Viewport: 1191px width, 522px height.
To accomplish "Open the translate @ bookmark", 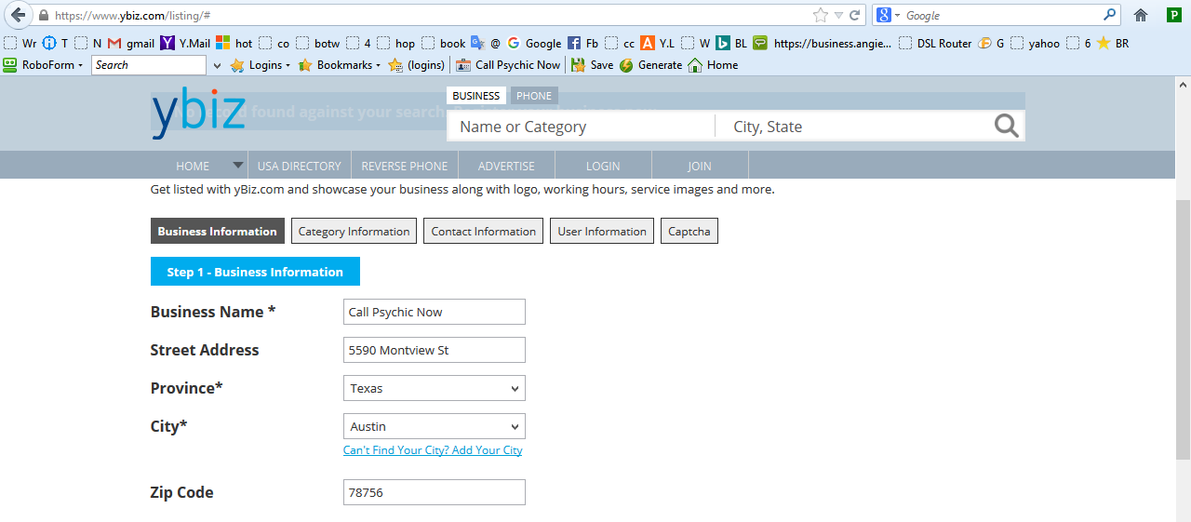I will pyautogui.click(x=486, y=43).
